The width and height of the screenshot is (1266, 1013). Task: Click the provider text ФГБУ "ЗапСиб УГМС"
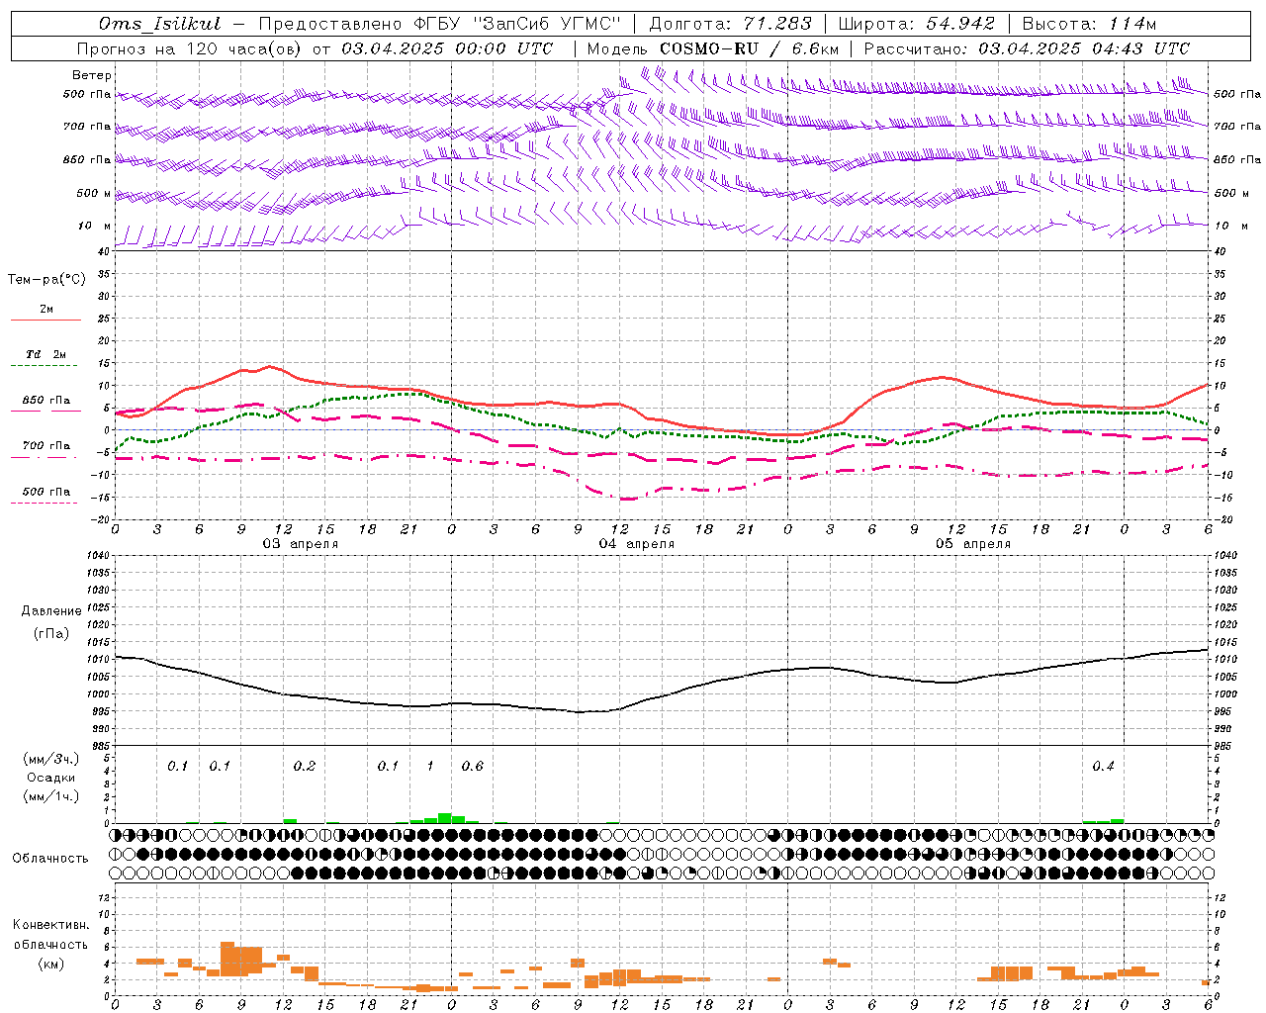pos(515,24)
